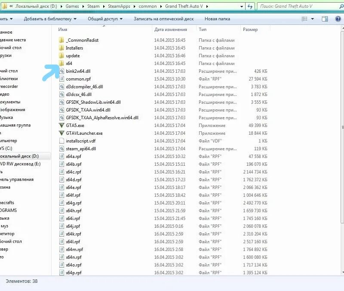Expand the arrow after Grand Theft Auto V
The image size is (344, 291).
[x=207, y=6]
